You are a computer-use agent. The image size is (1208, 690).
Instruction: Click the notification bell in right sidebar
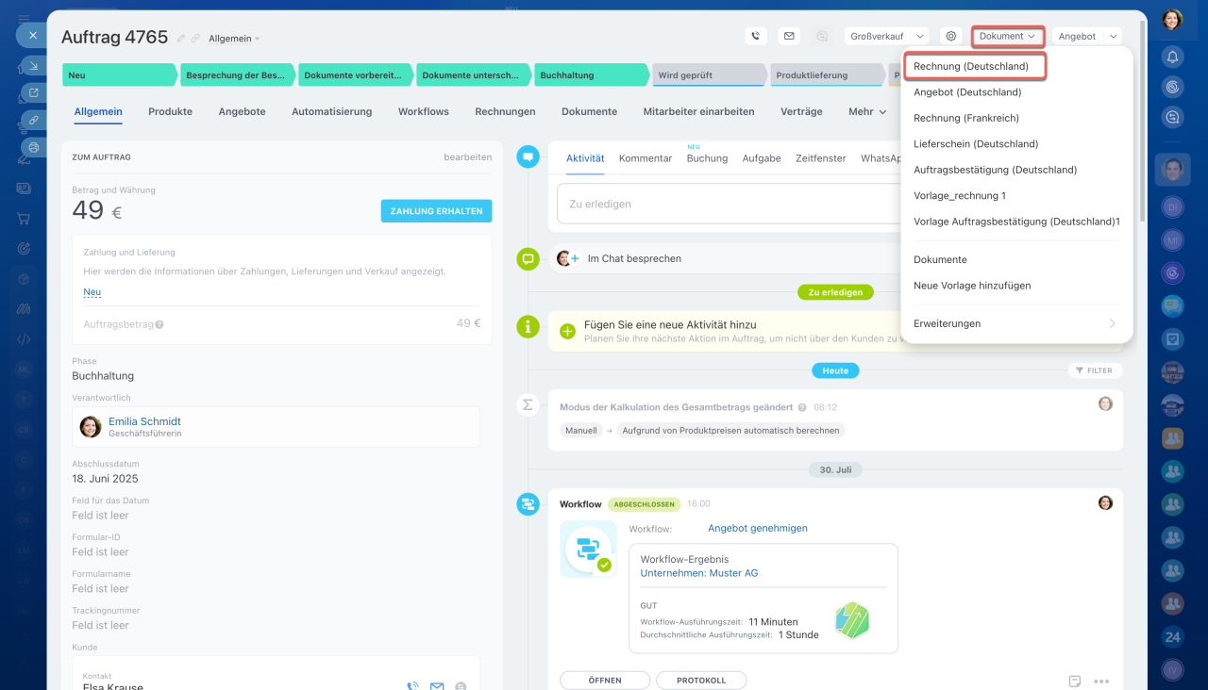pyautogui.click(x=1172, y=57)
